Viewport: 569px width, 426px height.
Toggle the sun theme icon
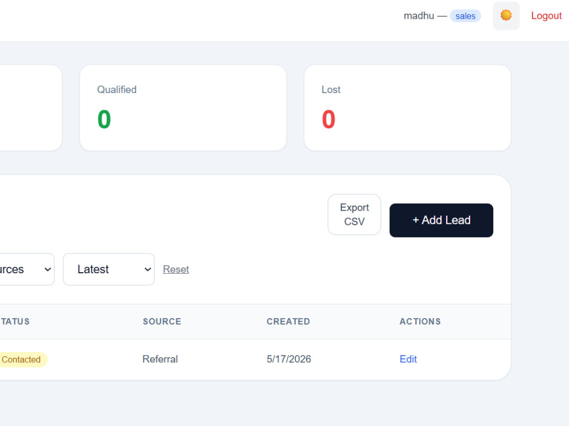pyautogui.click(x=506, y=15)
